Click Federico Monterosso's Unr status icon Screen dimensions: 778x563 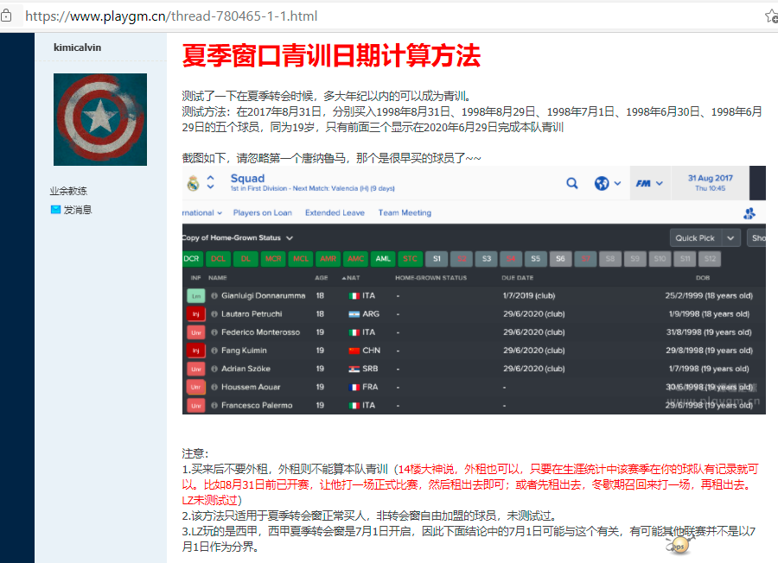coord(196,332)
